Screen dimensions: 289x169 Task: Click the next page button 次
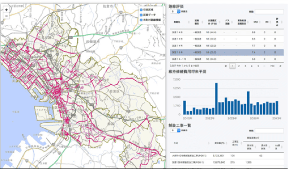pos(280,66)
